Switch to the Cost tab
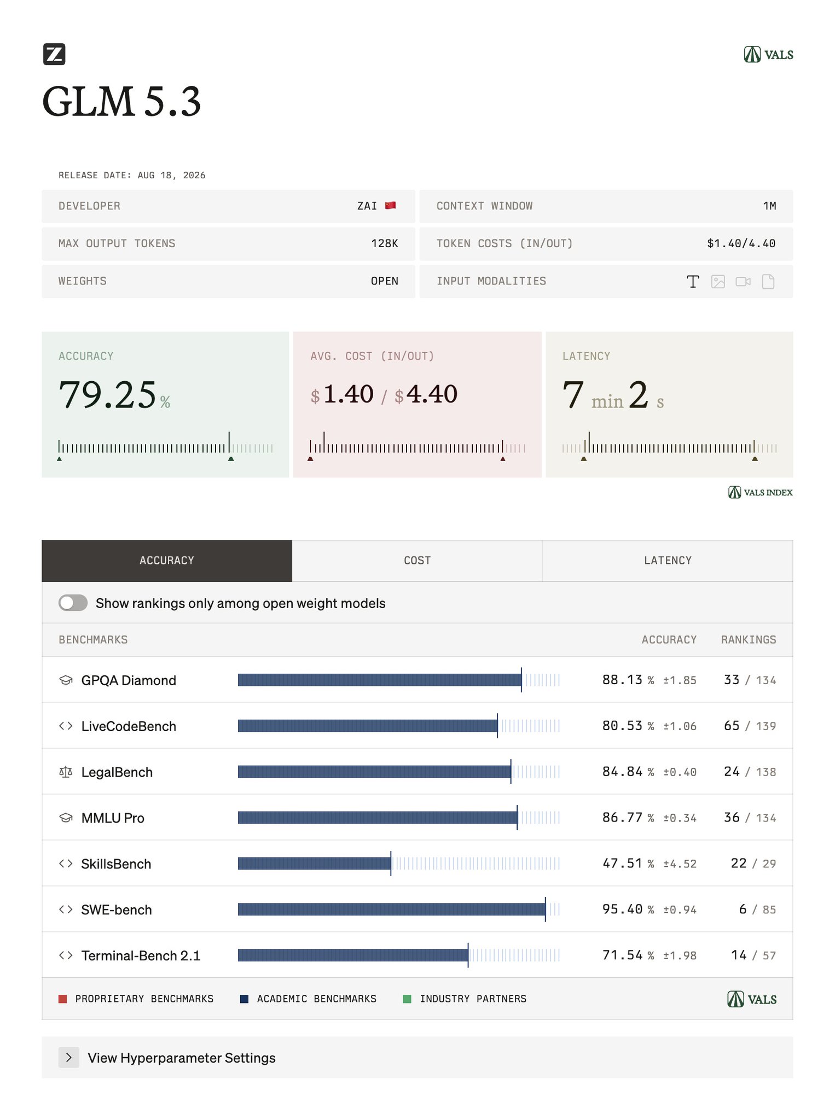 tap(417, 561)
